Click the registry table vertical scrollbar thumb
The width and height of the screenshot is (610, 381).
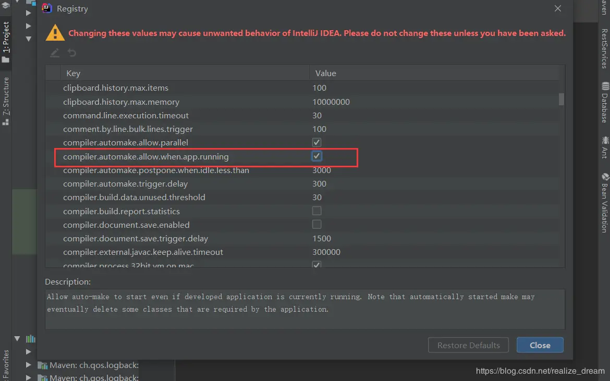pyautogui.click(x=562, y=99)
